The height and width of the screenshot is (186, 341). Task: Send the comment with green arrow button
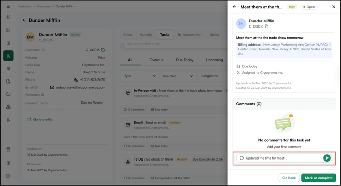327,158
